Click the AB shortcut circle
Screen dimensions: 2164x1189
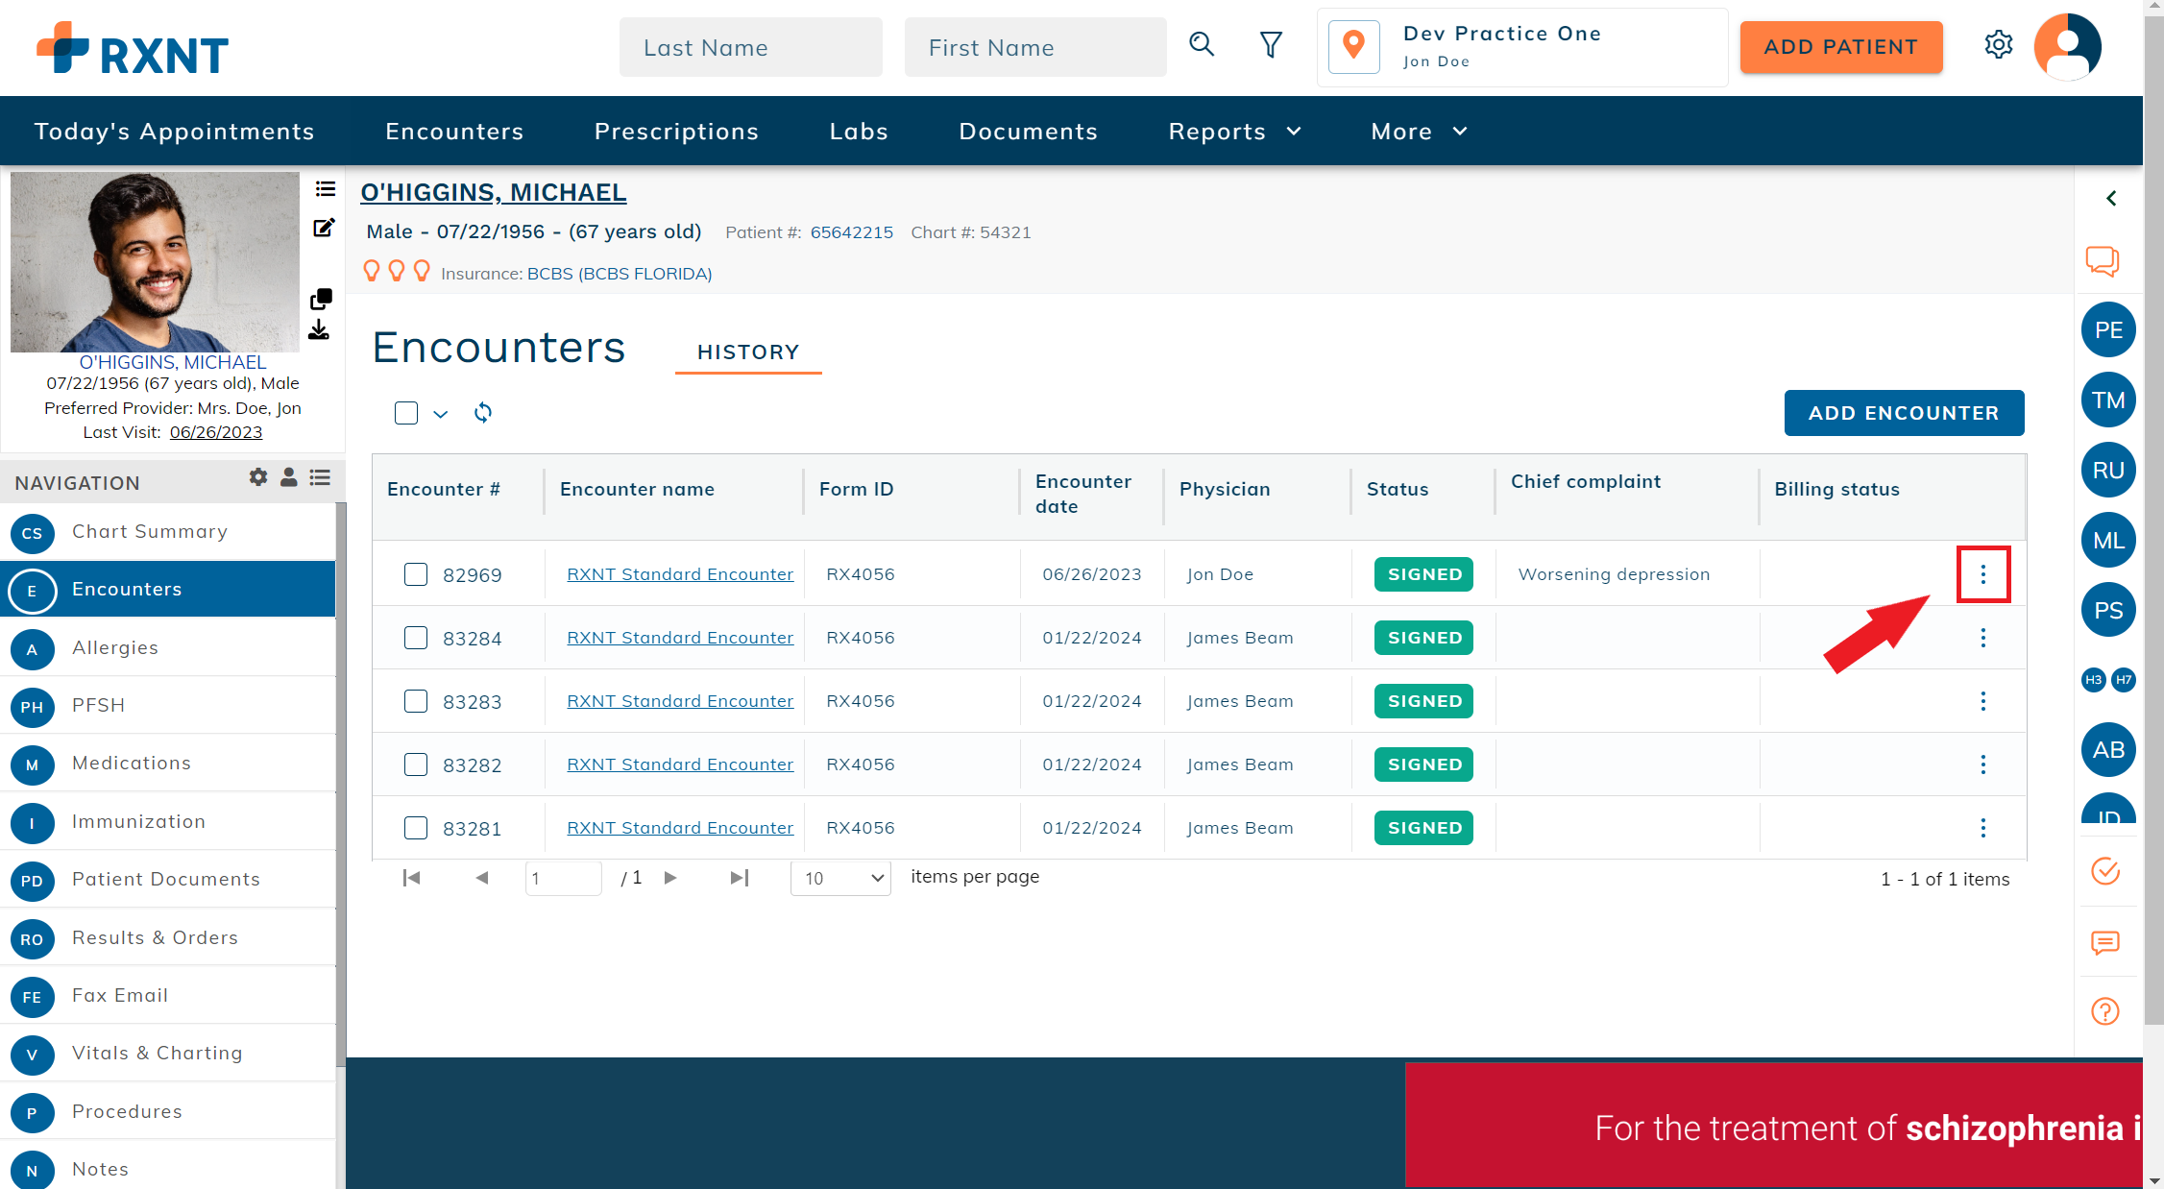(2108, 750)
